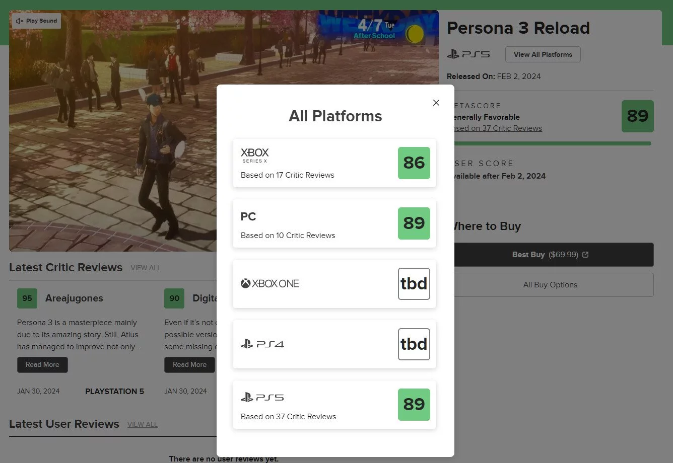Click the Xbox Series X logo in dialog
Viewport: 673px width, 463px height.
point(255,155)
